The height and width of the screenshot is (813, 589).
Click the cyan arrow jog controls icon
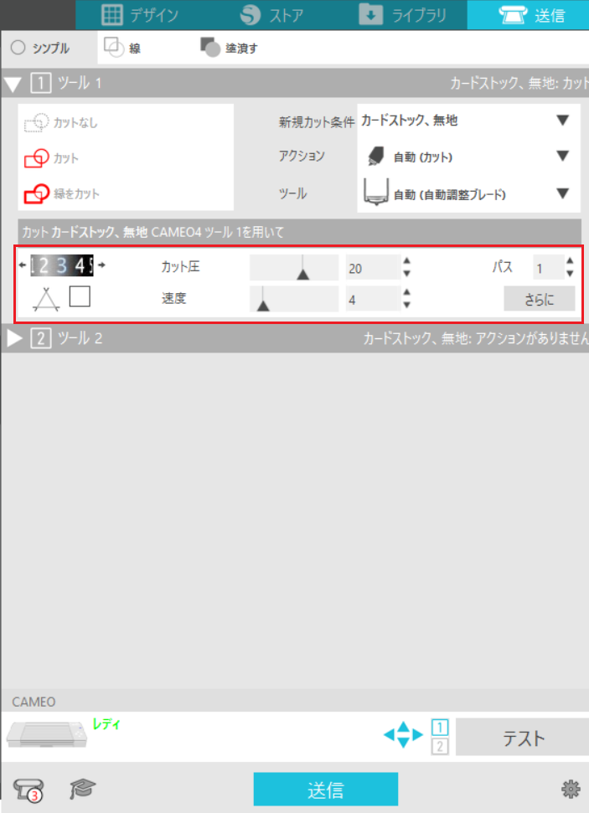[x=403, y=734]
